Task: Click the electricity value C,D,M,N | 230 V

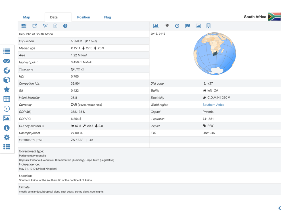Action: (x=216, y=98)
